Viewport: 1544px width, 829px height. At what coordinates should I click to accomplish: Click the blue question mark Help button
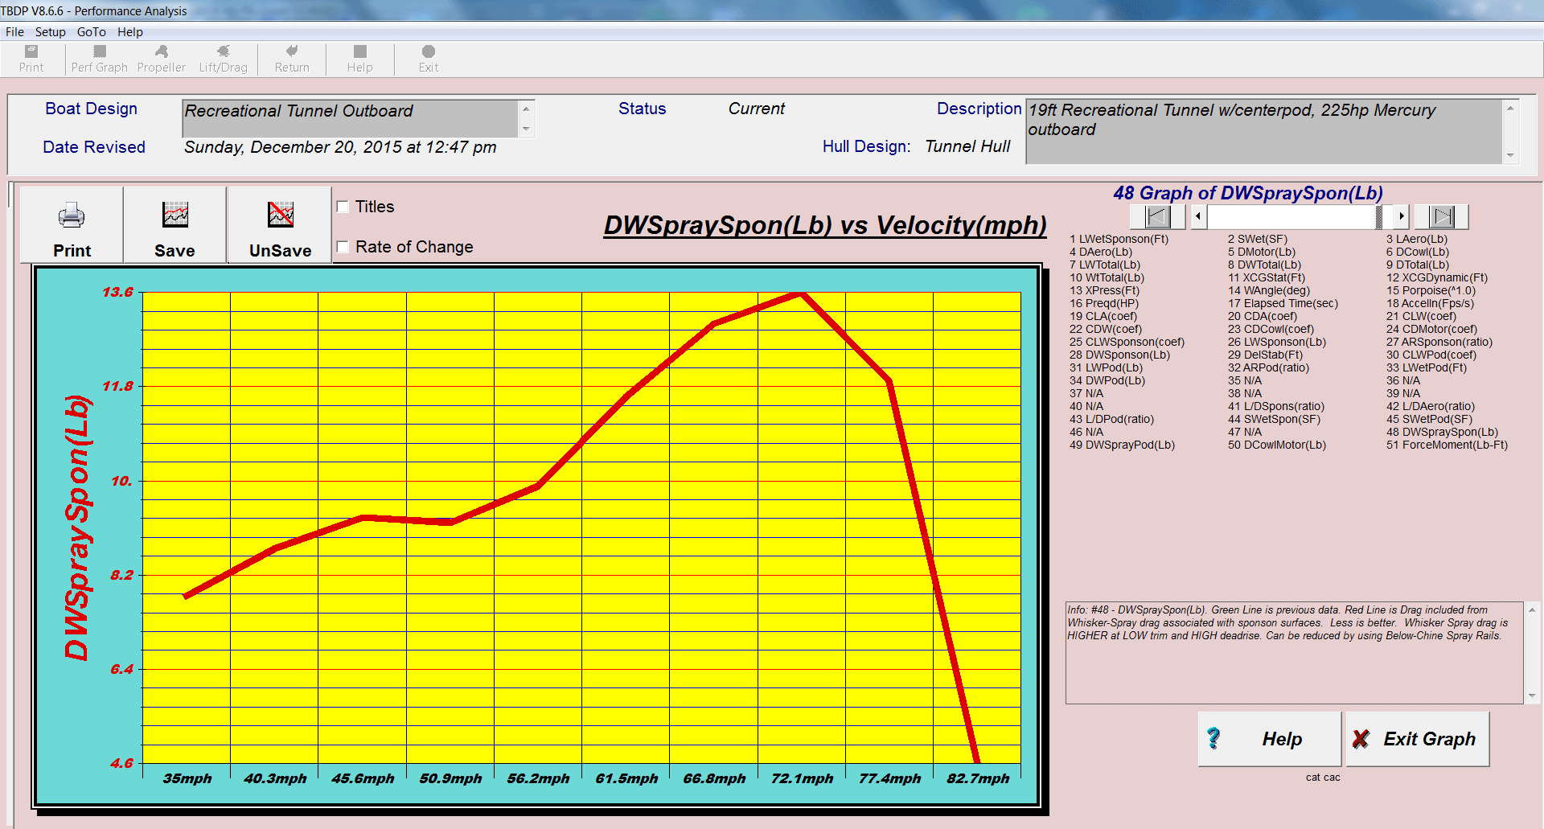(x=1270, y=739)
